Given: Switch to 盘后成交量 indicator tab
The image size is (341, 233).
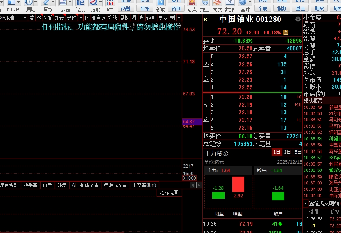Looking at the screenshot, I should (115, 185).
